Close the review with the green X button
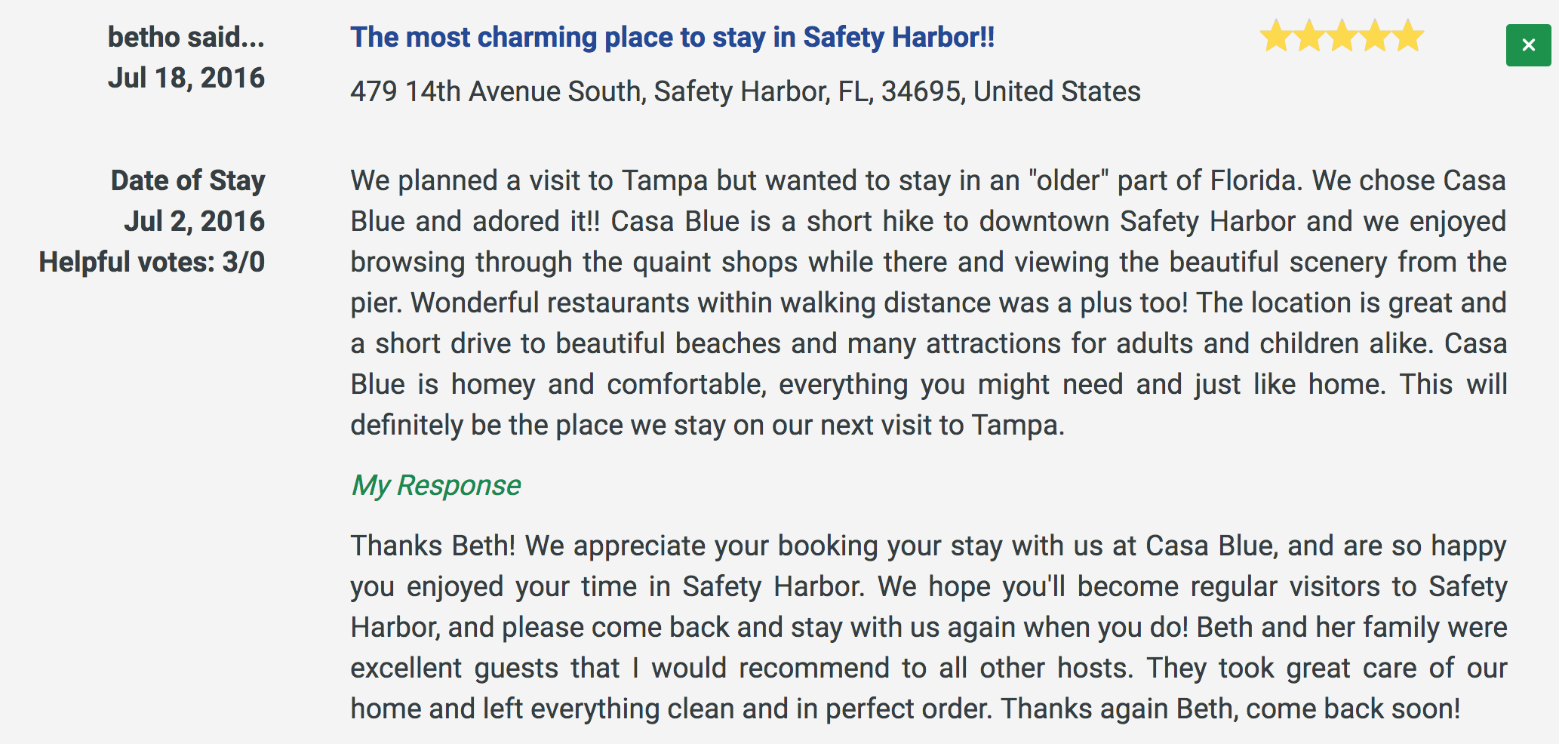 pyautogui.click(x=1528, y=45)
